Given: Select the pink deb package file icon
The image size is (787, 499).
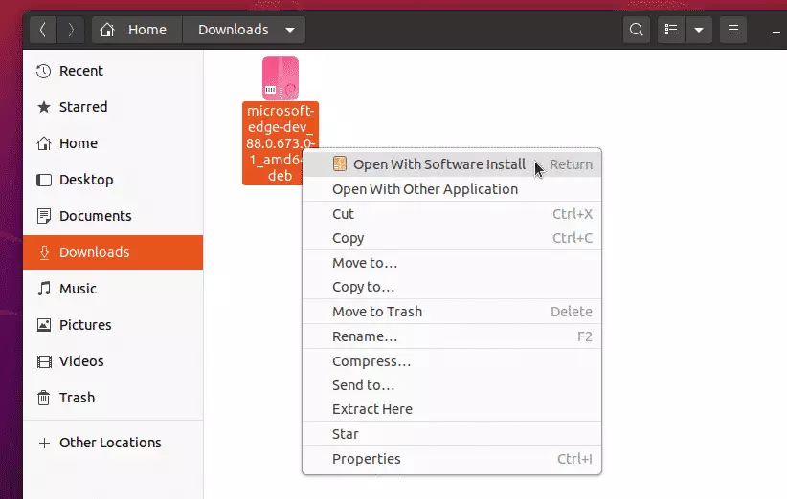Looking at the screenshot, I should click(281, 78).
